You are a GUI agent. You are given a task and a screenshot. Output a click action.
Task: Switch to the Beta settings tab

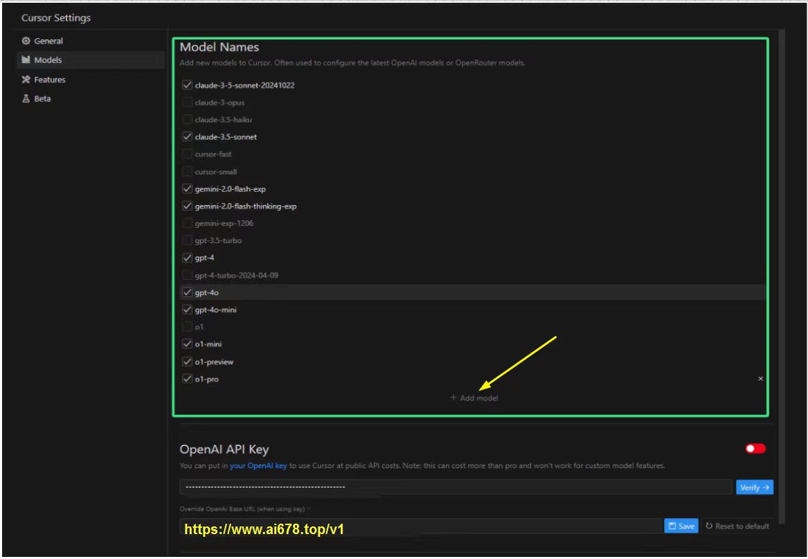point(42,99)
